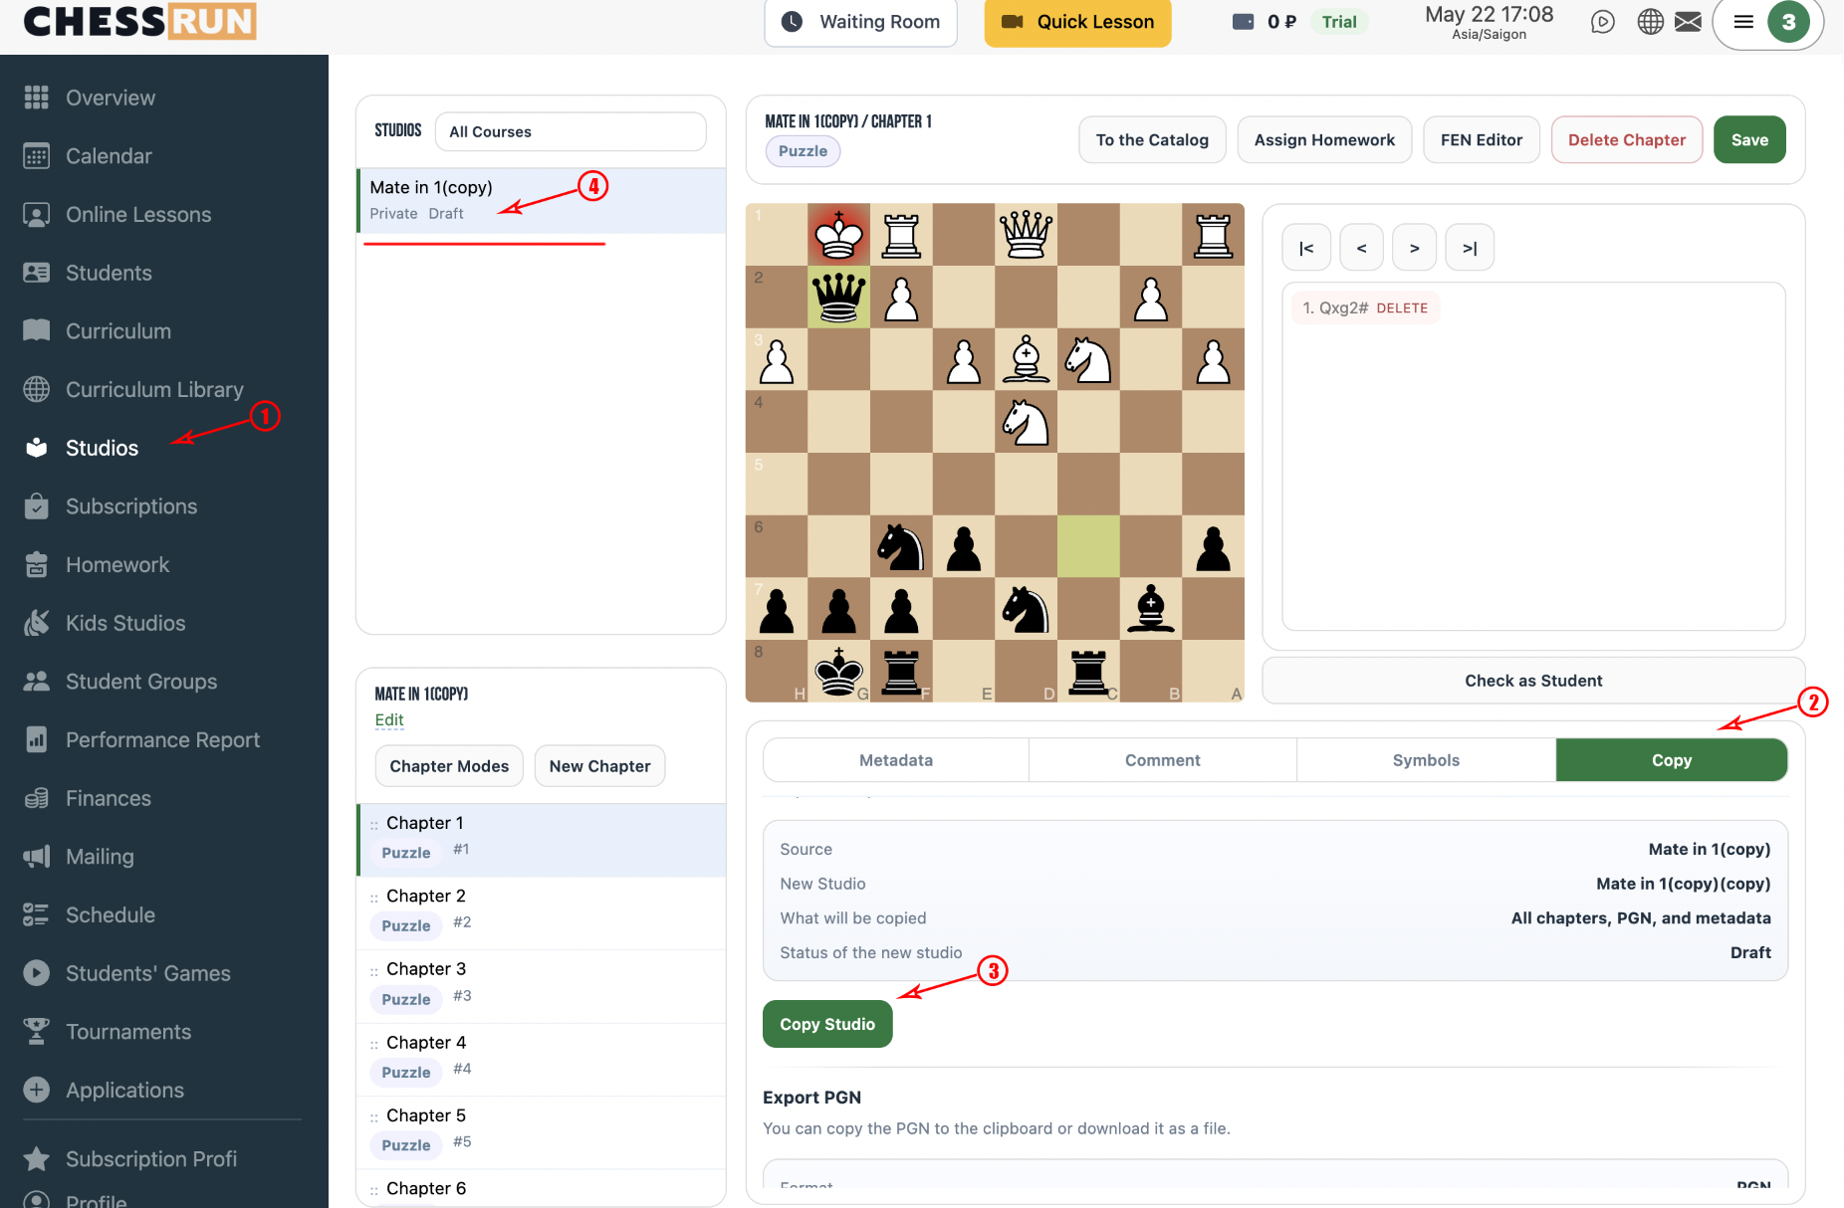Open the Calendar icon in the sidebar
1844x1208 pixels.
[x=37, y=156]
